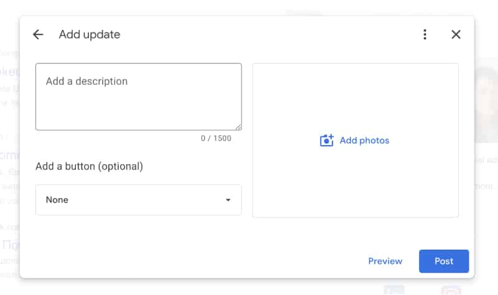Click the Add photos text link
This screenshot has width=498, height=295.
click(x=364, y=141)
